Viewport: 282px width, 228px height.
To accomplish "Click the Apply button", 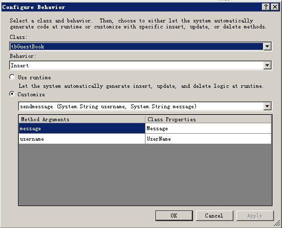I will click(255, 216).
